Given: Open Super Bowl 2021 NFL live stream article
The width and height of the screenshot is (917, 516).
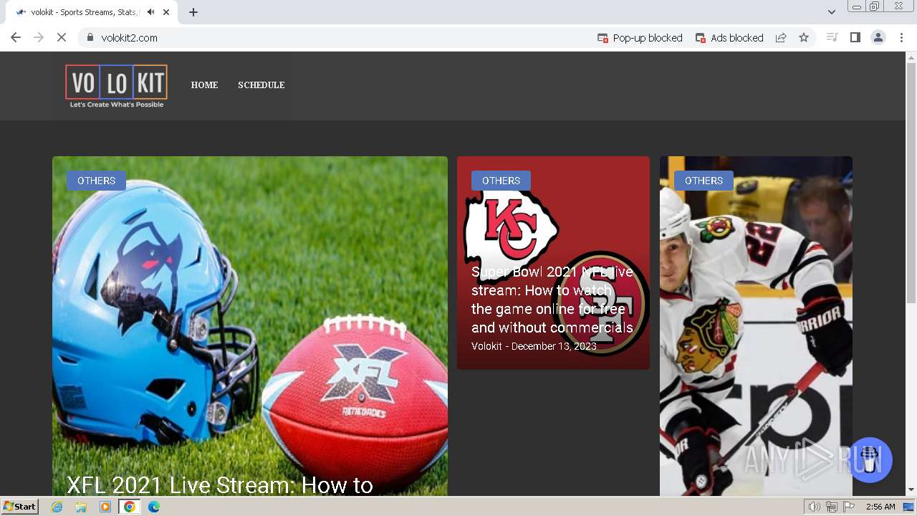Looking at the screenshot, I should (x=552, y=300).
